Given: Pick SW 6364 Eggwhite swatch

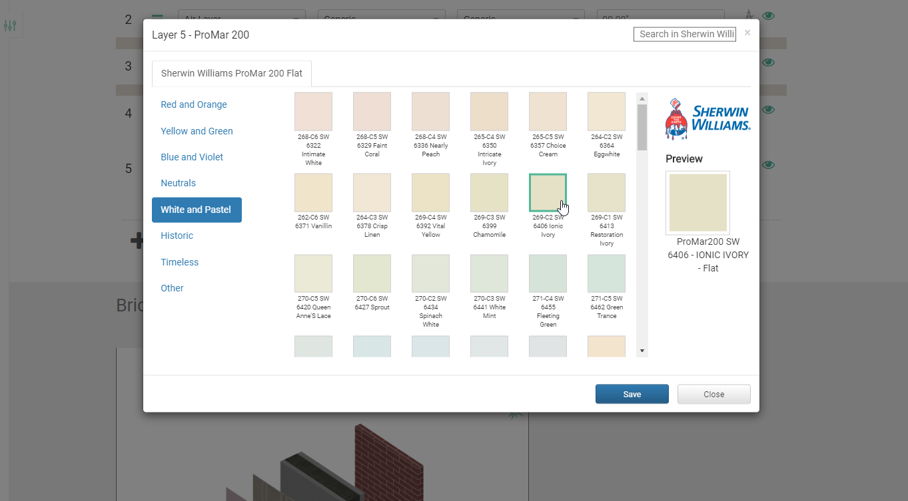Looking at the screenshot, I should coord(606,111).
